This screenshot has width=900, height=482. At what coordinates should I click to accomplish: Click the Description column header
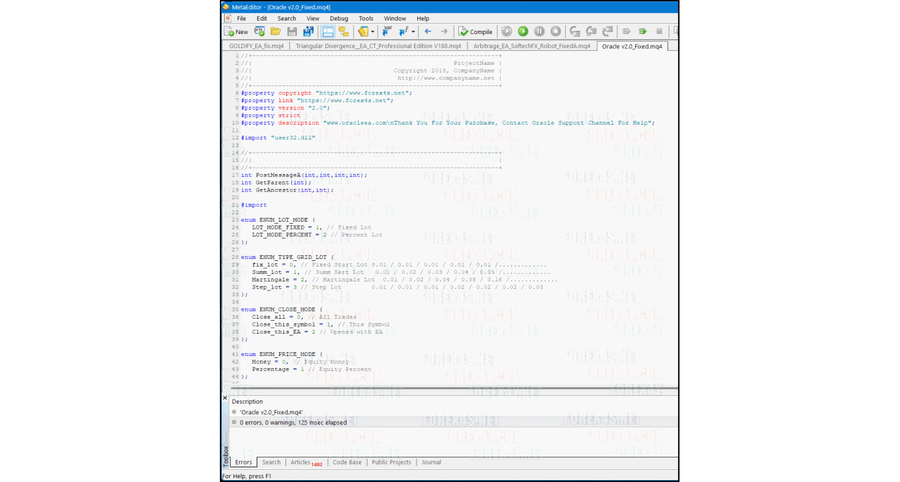[248, 402]
